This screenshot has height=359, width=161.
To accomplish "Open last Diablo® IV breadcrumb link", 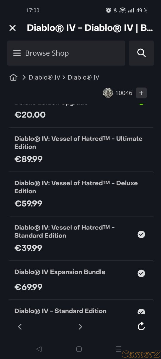I will [x=83, y=77].
